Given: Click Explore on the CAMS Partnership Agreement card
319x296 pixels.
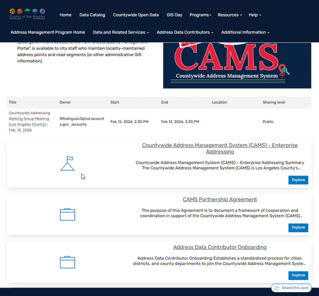Looking at the screenshot, I should pyautogui.click(x=298, y=227).
